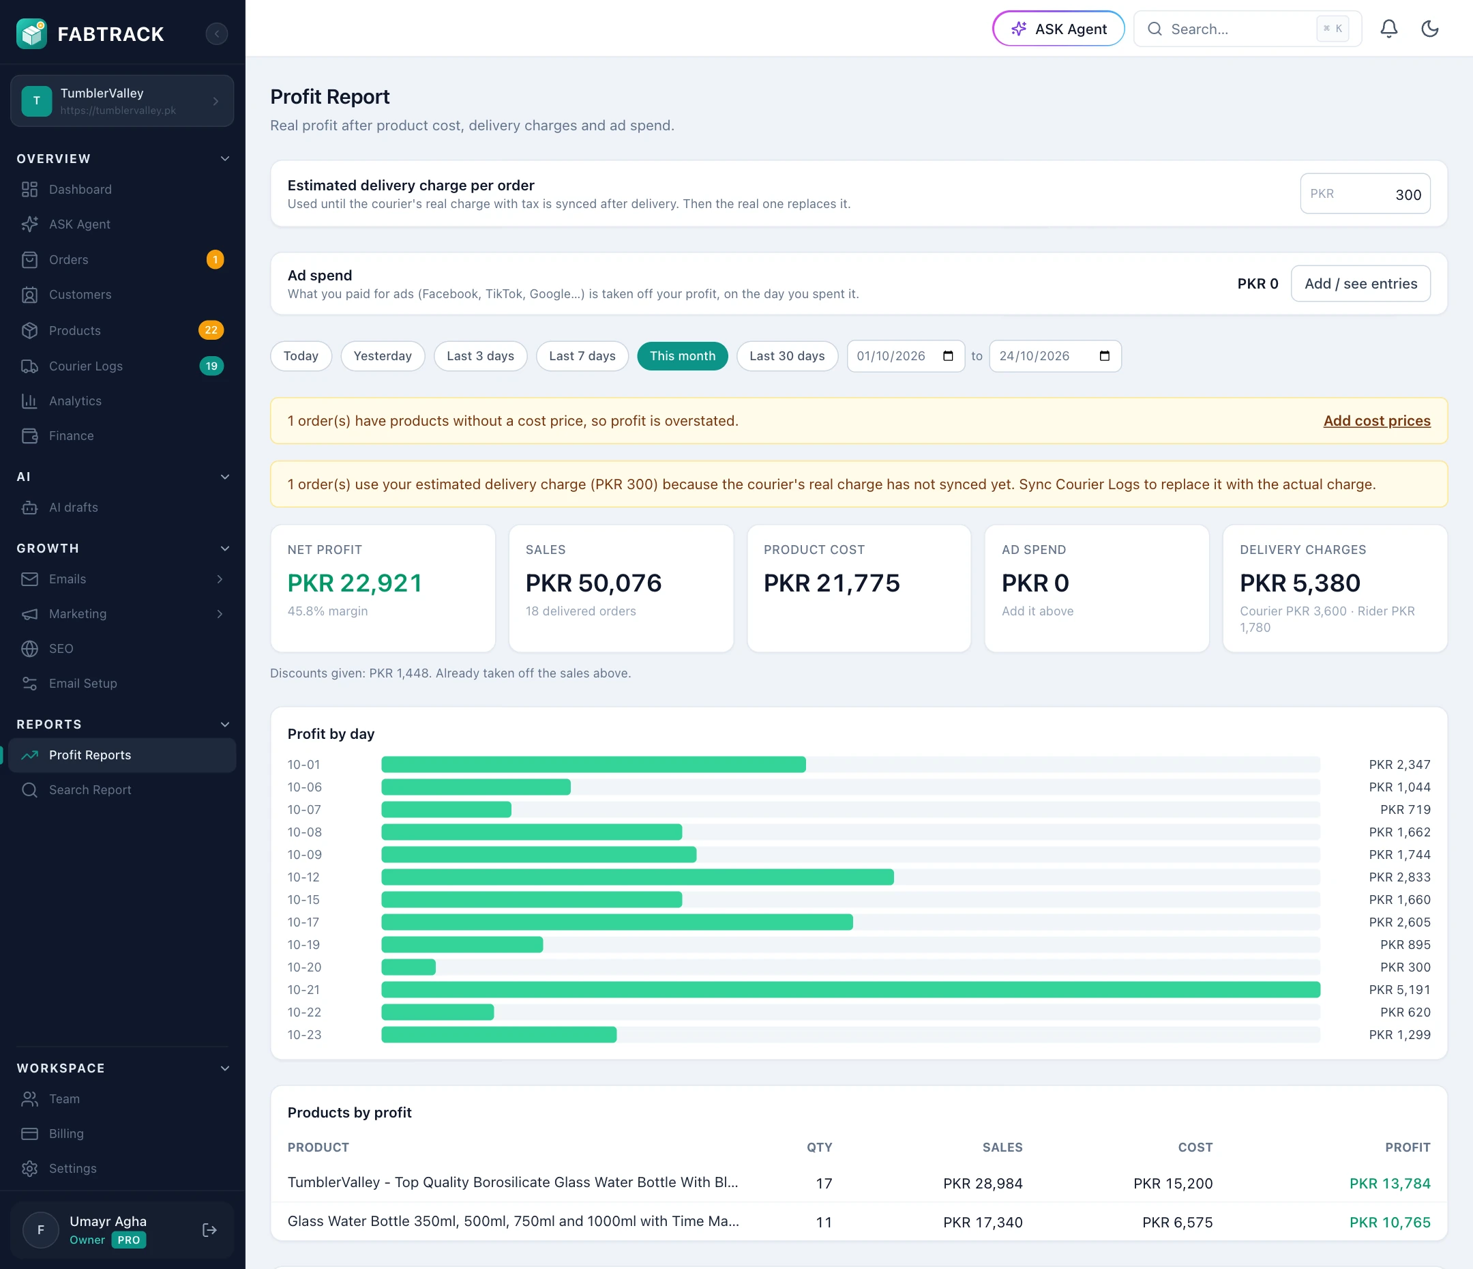Open the Orders bag icon

point(29,260)
